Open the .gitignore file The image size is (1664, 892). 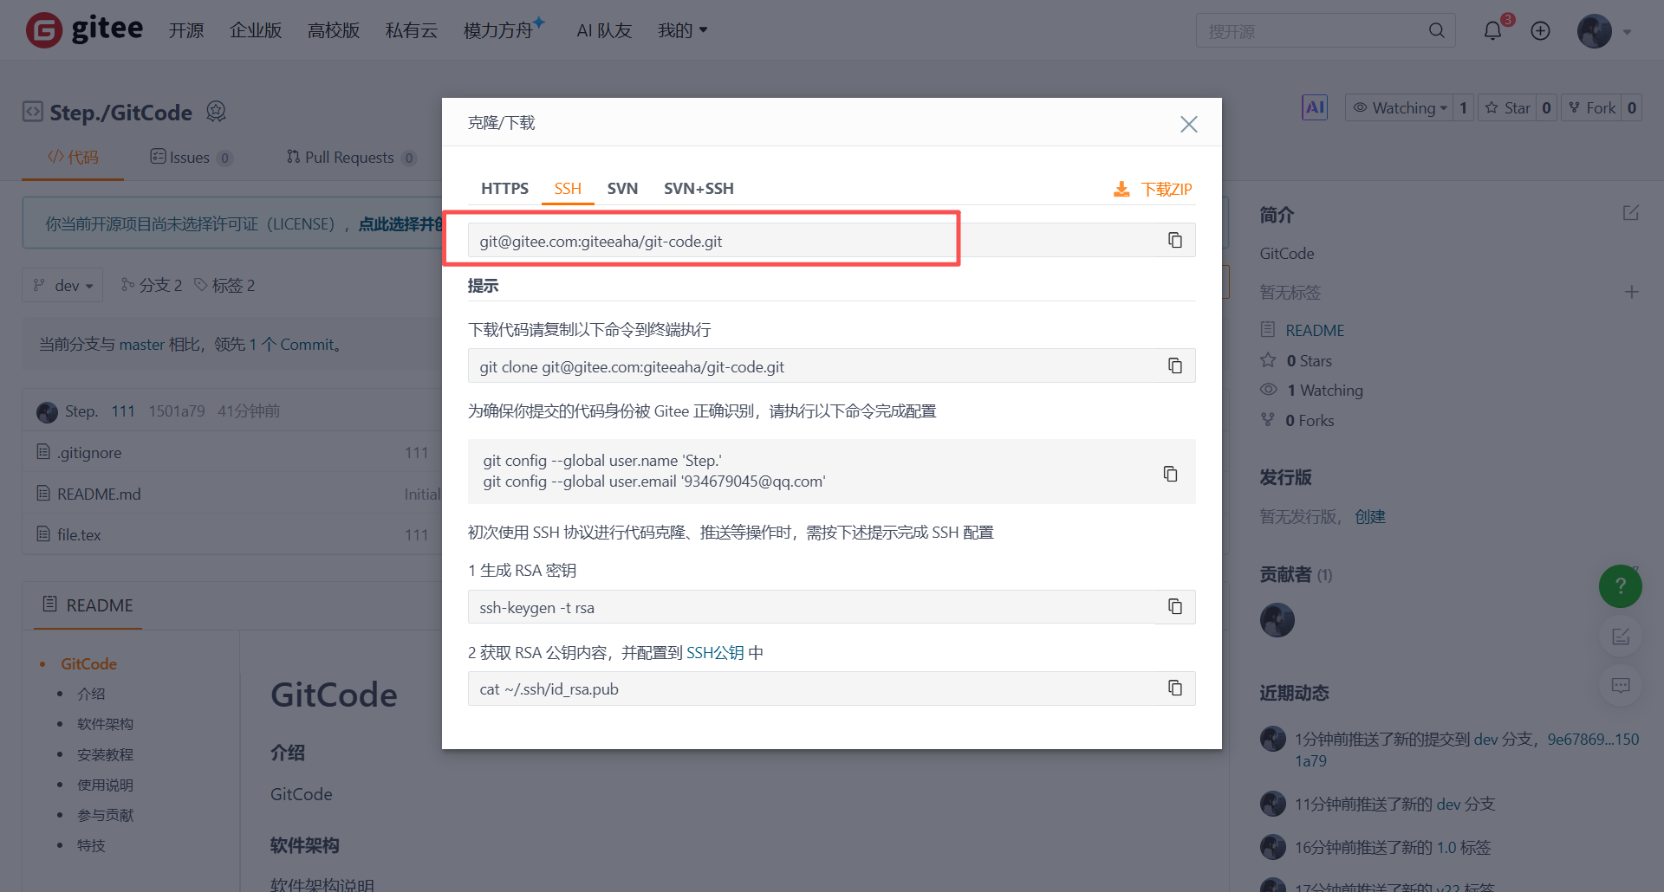click(89, 452)
